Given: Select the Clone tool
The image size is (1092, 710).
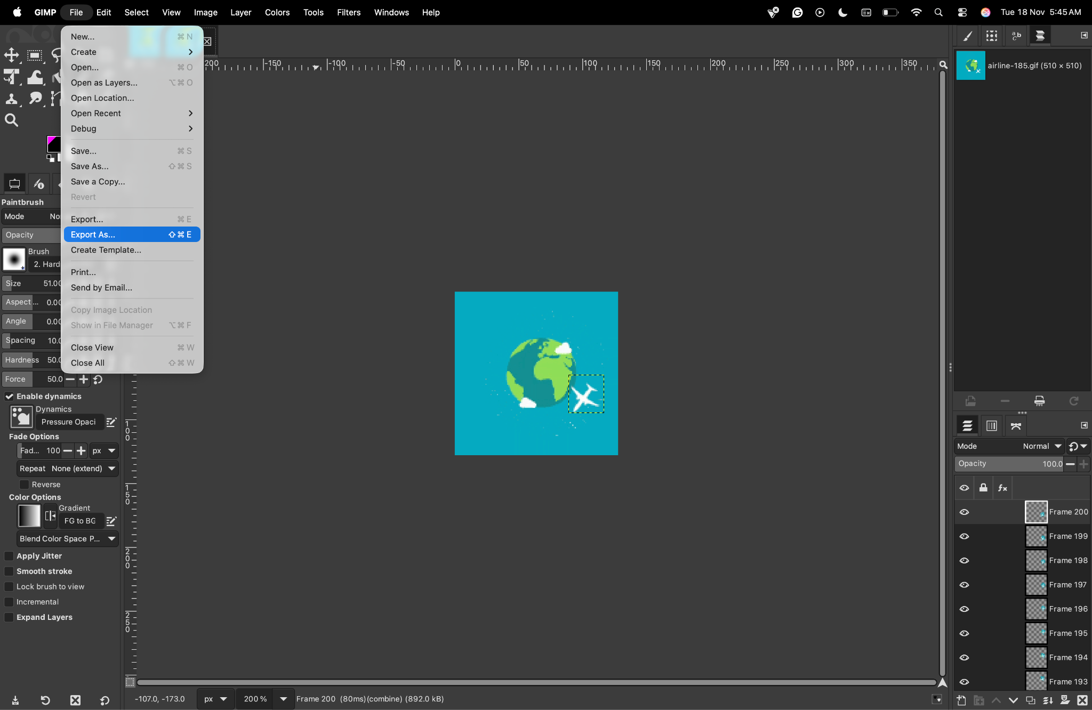Looking at the screenshot, I should click(x=11, y=99).
